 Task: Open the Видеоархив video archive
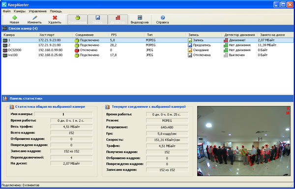(140, 20)
